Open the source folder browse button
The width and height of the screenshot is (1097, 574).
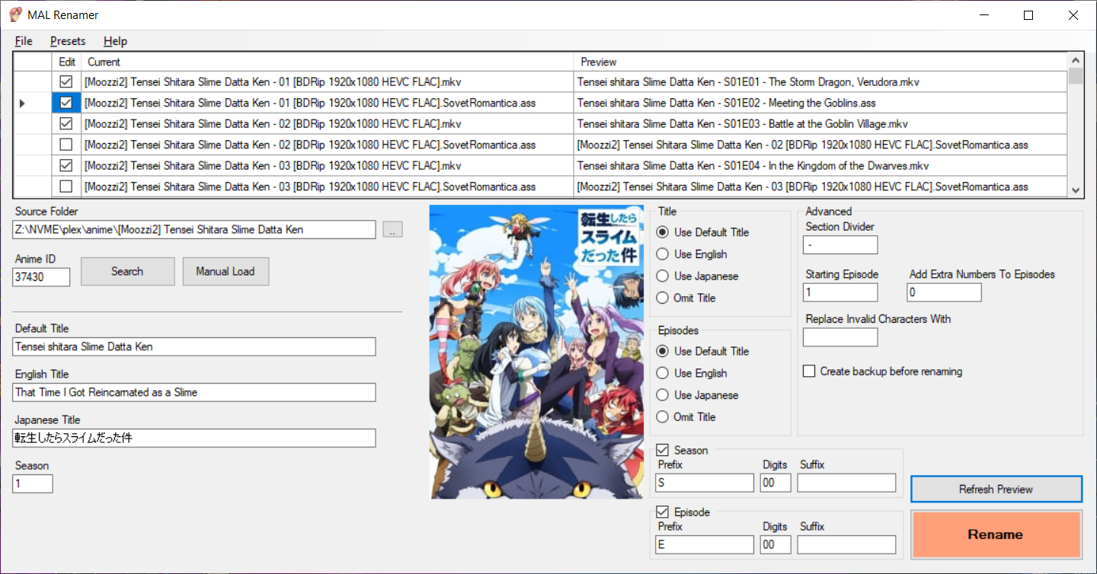pyautogui.click(x=392, y=229)
